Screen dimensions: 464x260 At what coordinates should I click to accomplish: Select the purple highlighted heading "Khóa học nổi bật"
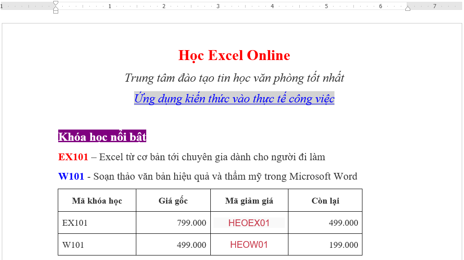coord(102,136)
